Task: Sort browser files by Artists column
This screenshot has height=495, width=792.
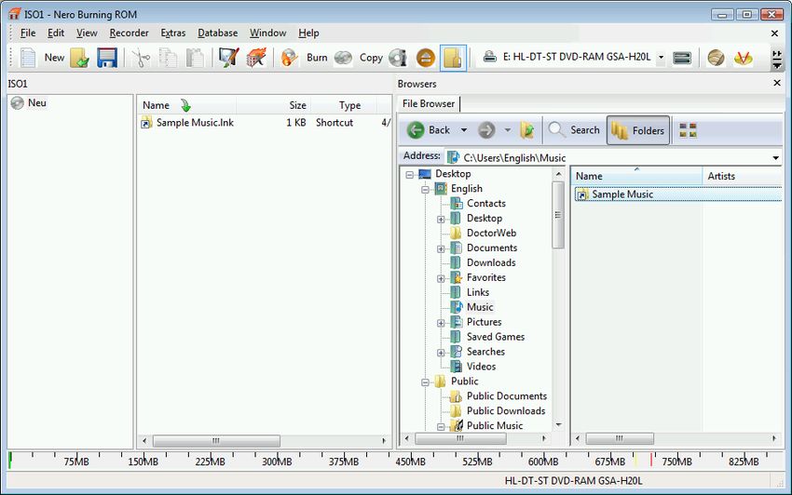Action: point(721,176)
